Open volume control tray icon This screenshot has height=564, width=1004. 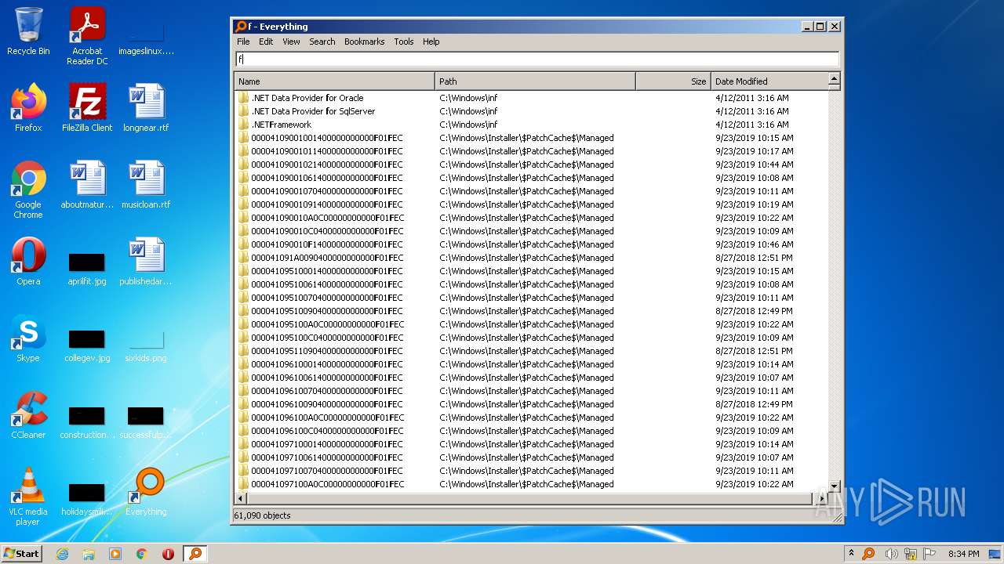891,554
